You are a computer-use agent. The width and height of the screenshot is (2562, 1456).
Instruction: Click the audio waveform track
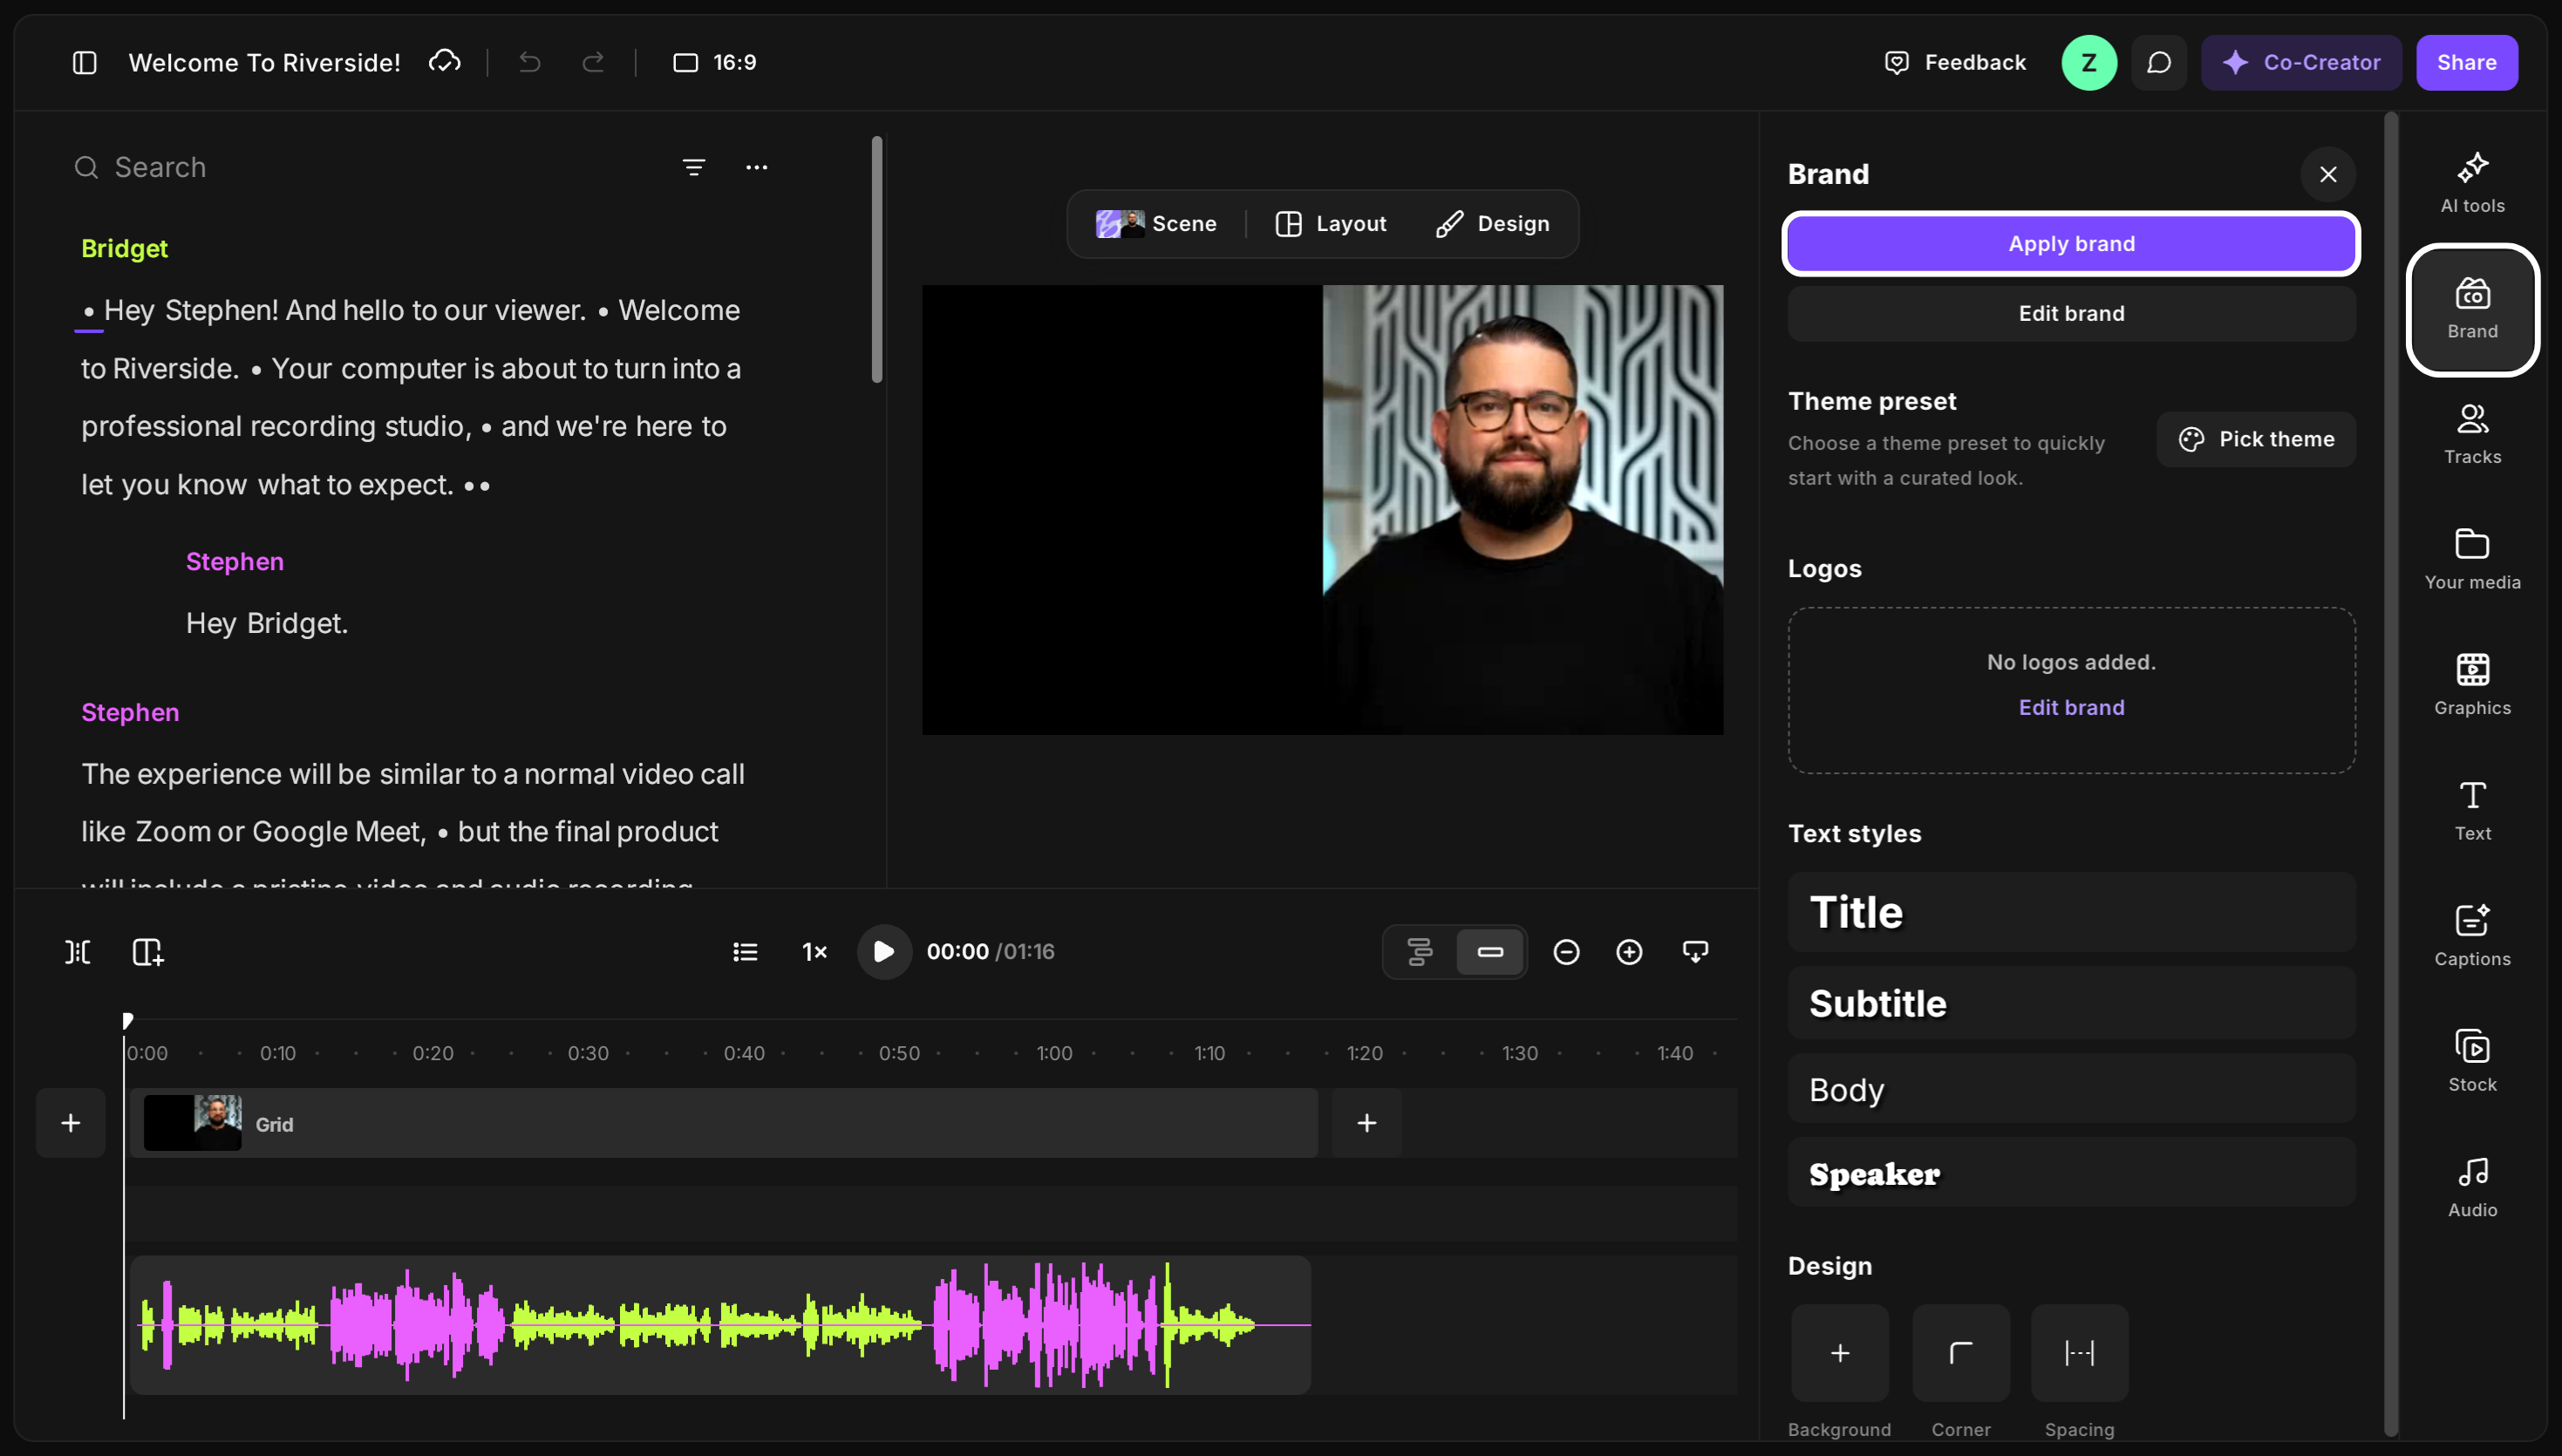[720, 1325]
